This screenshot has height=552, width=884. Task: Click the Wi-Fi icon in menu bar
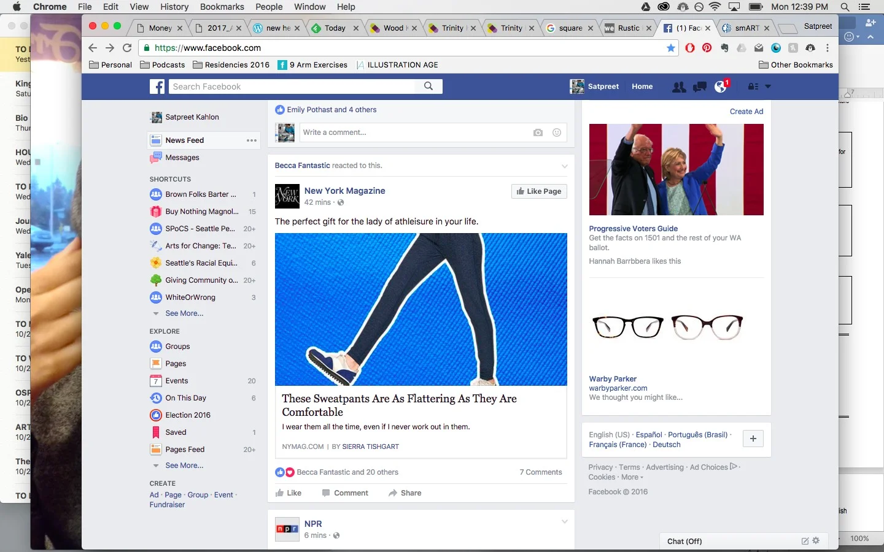[x=715, y=7]
